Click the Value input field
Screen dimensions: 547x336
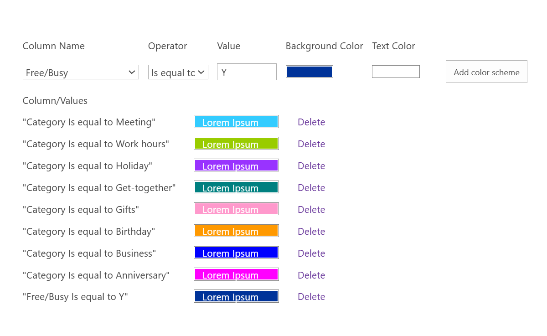tap(247, 72)
